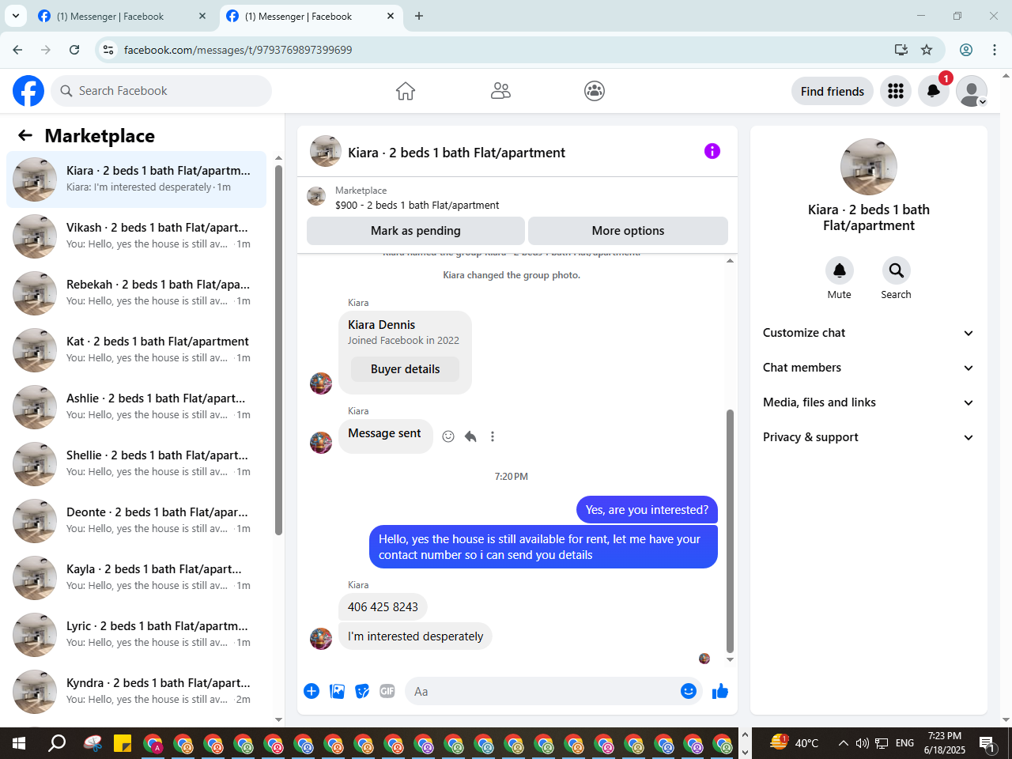Click the conversation list scrollbar thumb
The width and height of the screenshot is (1012, 759).
click(278, 350)
